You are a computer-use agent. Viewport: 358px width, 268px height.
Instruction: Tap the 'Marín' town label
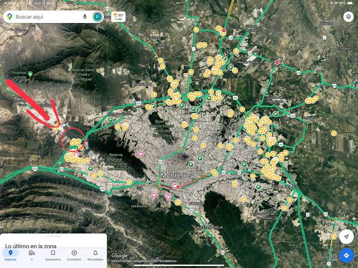click(320, 71)
